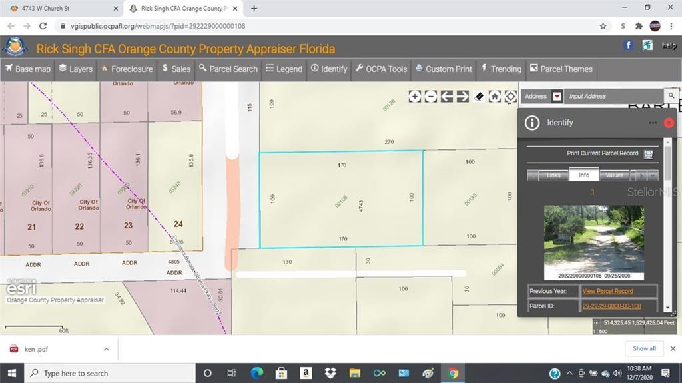Open the Chrome profile avatar
682x383 pixels.
click(655, 26)
